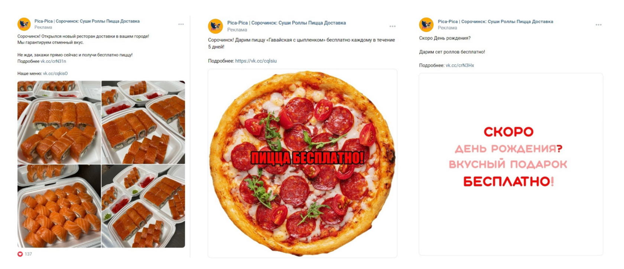
Task: Click the Pica-Pica avatar in the pizza post
Action: coord(215,26)
